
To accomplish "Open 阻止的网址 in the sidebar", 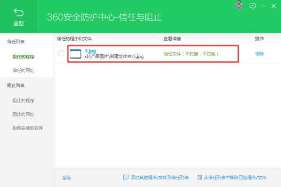I will tap(23, 114).
